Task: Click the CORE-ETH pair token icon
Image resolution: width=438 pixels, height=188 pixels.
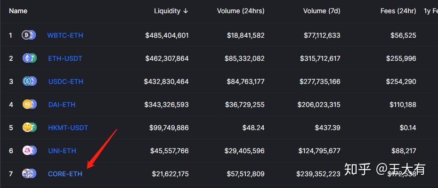Action: [29, 174]
